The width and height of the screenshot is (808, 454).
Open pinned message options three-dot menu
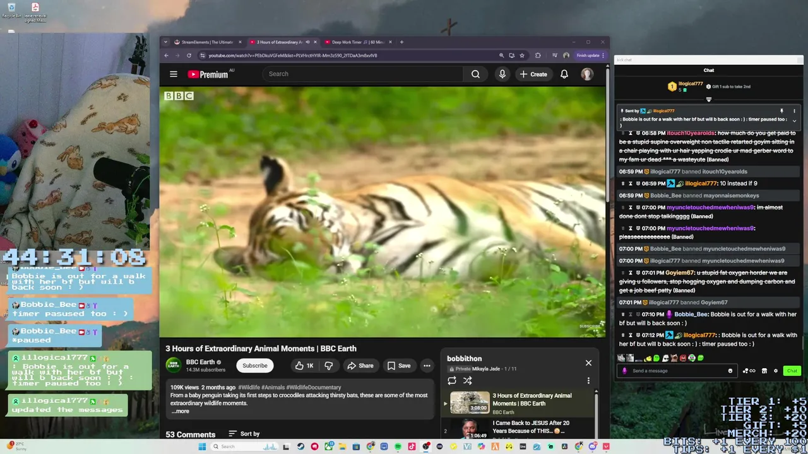tap(794, 111)
